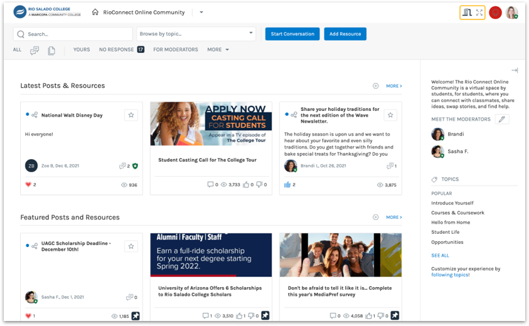Open the red notifications bell
Viewport: 529px width, 326px height.
tap(495, 13)
